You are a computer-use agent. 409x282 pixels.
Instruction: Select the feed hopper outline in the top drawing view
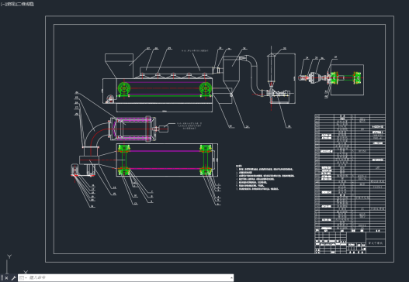tap(119, 65)
